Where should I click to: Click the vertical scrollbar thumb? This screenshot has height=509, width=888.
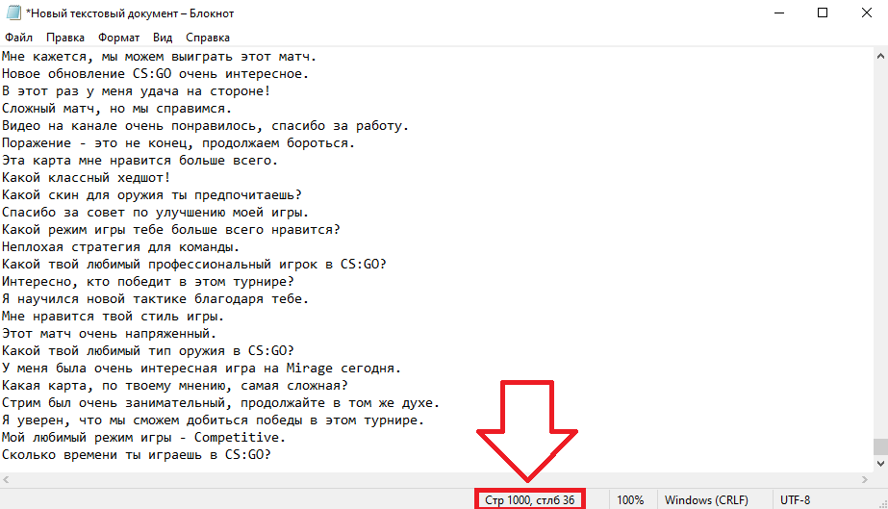(x=880, y=446)
